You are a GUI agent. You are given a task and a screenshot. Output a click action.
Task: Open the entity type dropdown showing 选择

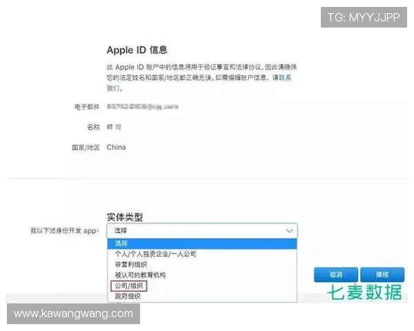pyautogui.click(x=202, y=231)
